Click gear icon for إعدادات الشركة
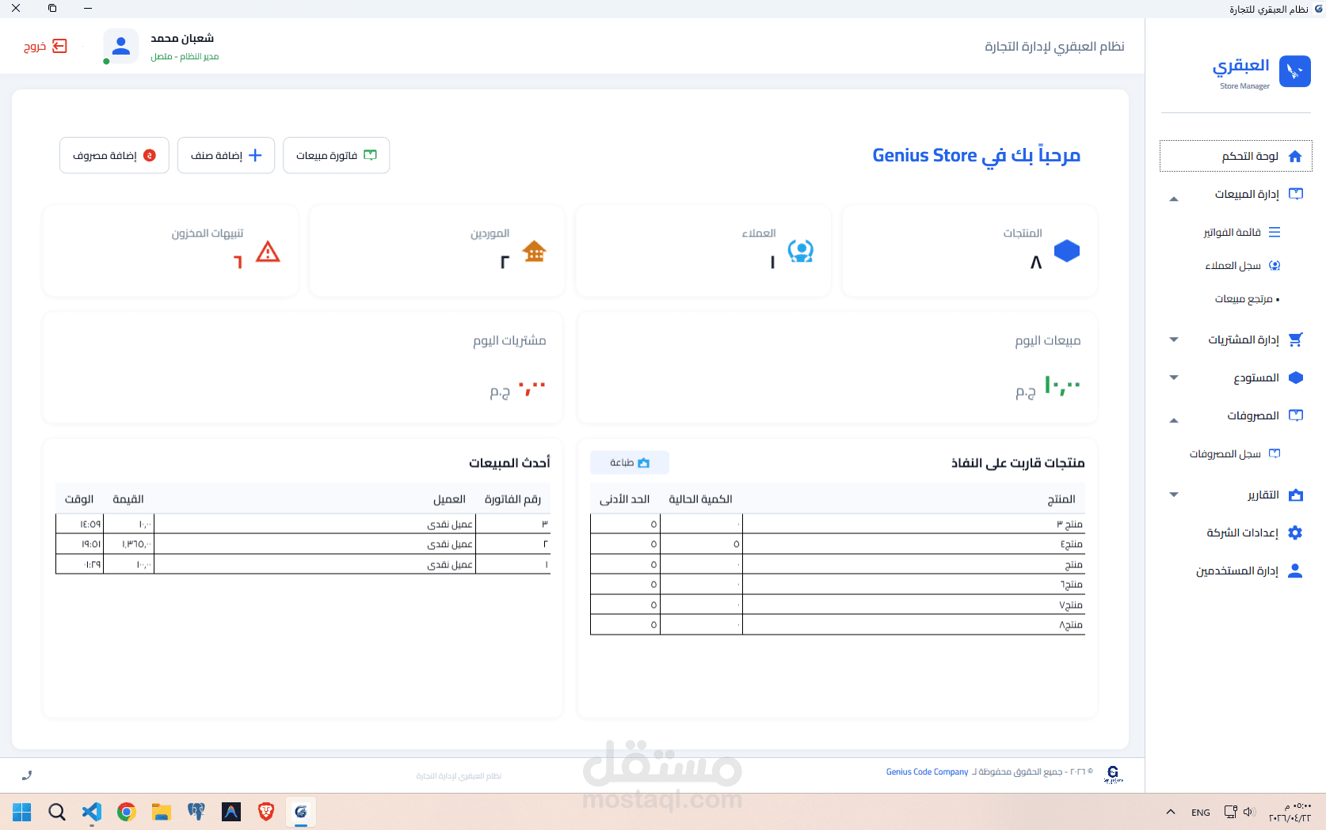 click(1296, 532)
